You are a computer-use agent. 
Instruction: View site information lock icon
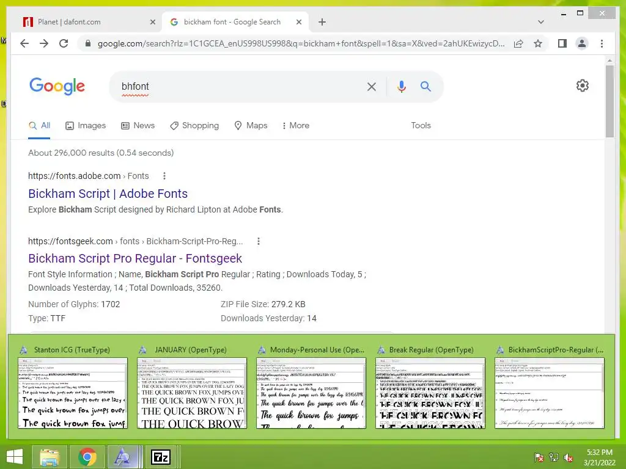[88, 43]
